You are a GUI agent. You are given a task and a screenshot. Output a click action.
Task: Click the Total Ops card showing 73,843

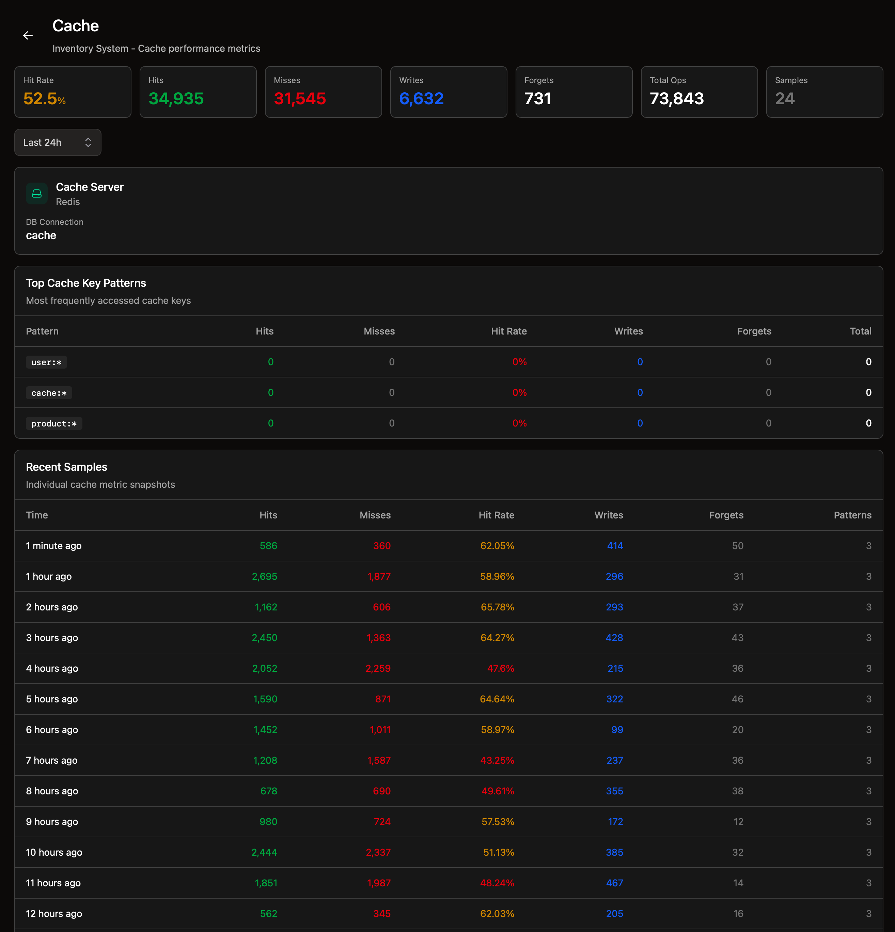(x=699, y=92)
